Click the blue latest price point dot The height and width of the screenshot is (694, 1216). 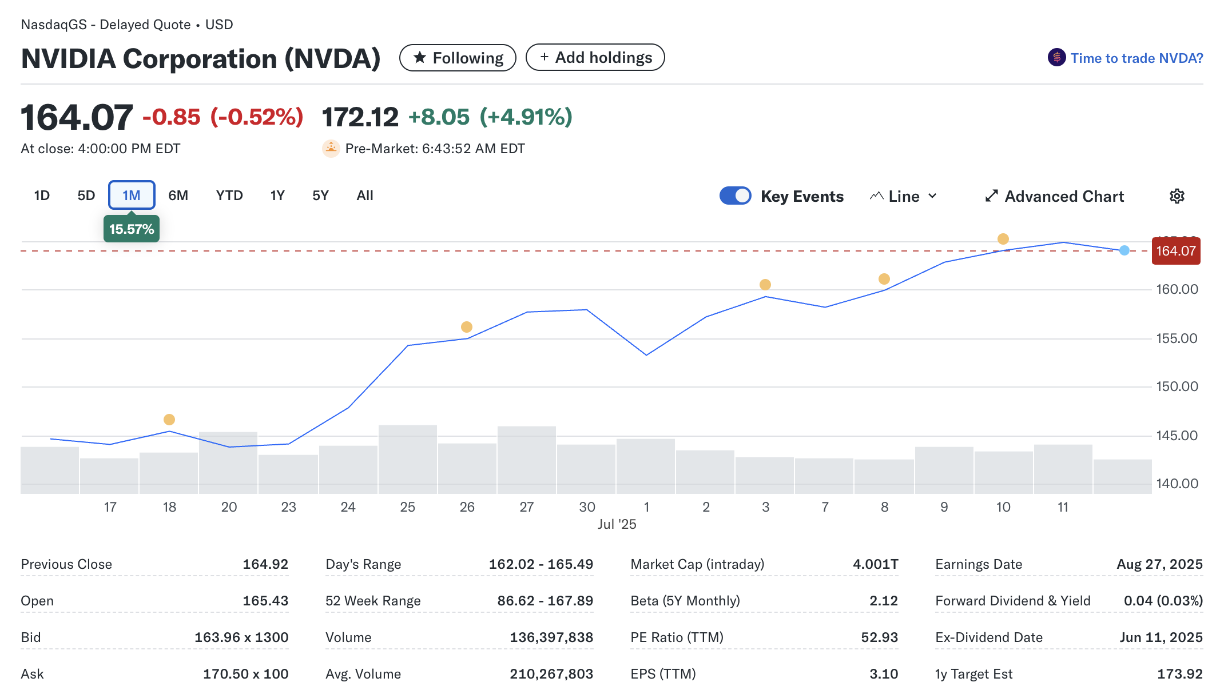[1124, 250]
